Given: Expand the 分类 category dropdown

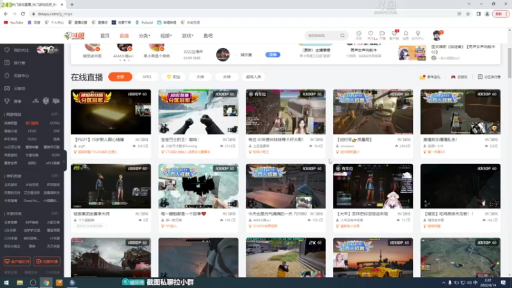Looking at the screenshot, I should tap(144, 36).
